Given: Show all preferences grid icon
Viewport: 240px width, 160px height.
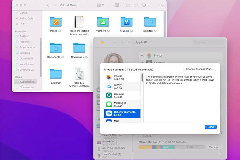Looking at the screenshot, I should [x=130, y=42].
